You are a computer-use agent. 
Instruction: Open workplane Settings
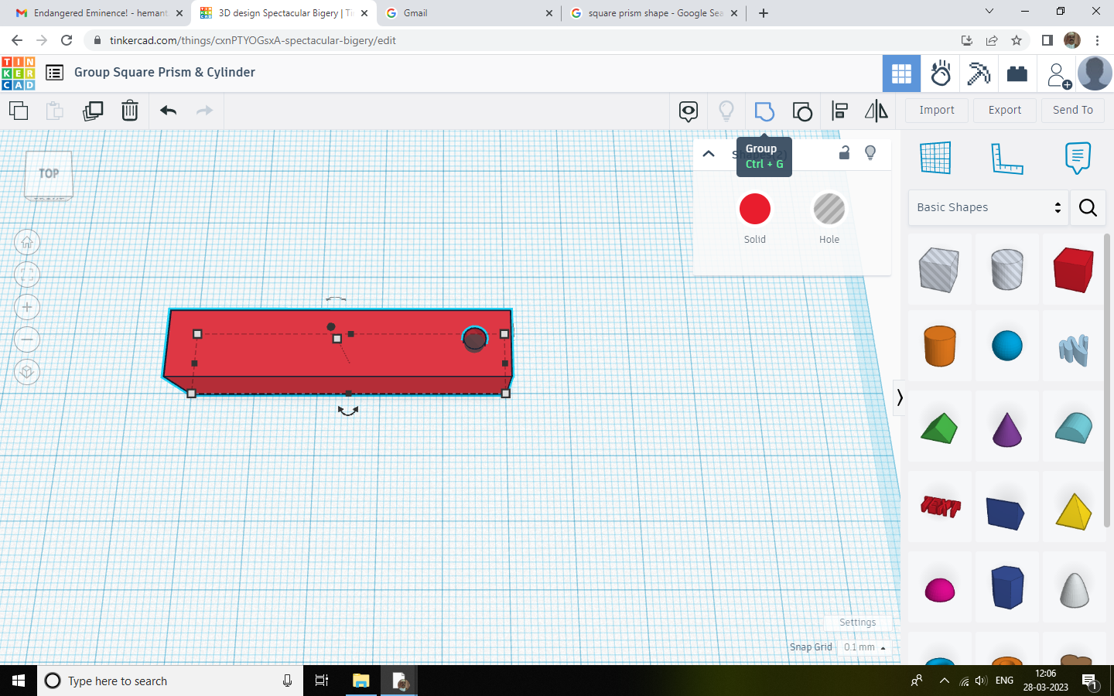point(856,622)
